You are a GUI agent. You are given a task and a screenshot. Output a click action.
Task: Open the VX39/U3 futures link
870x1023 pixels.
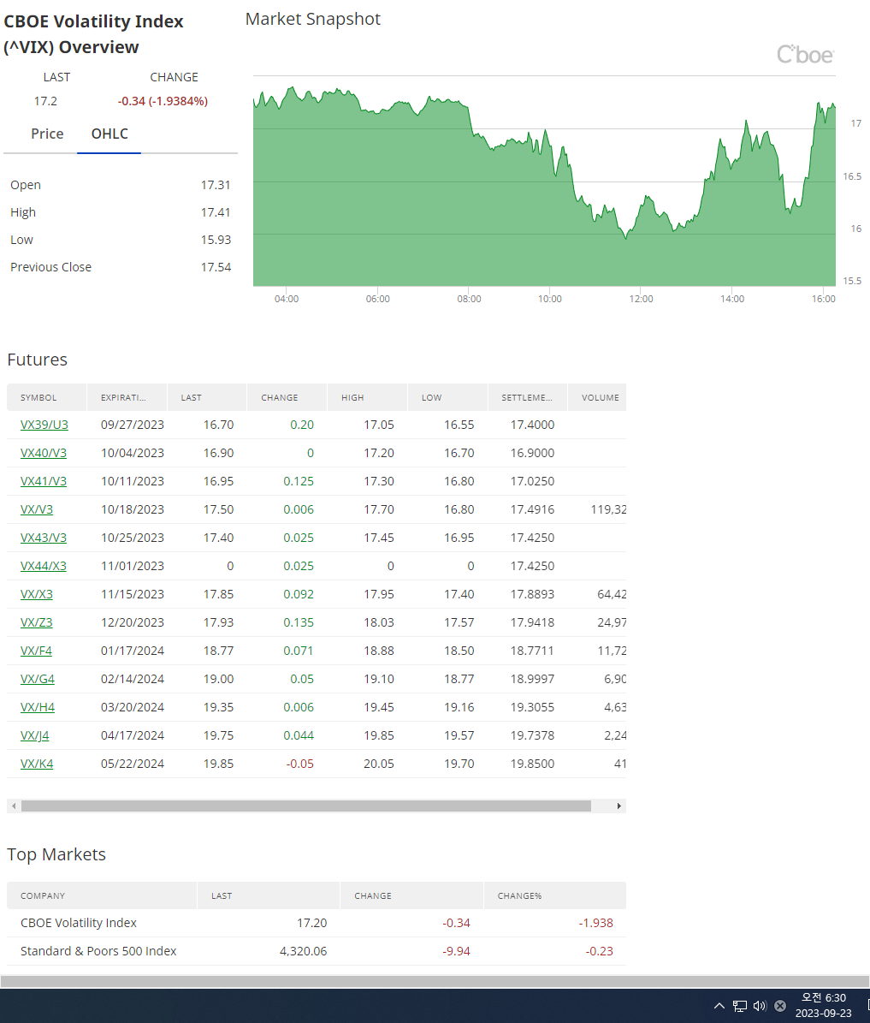coord(44,425)
